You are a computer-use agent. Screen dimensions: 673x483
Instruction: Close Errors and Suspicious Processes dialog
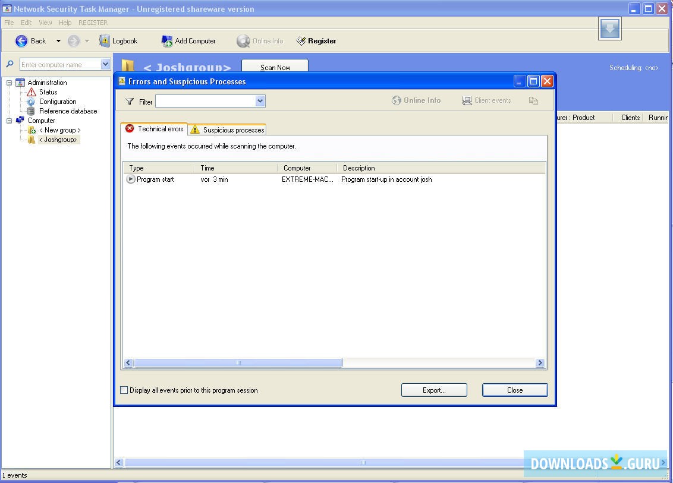pyautogui.click(x=547, y=81)
